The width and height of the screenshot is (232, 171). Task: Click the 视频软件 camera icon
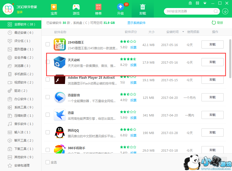(10, 82)
